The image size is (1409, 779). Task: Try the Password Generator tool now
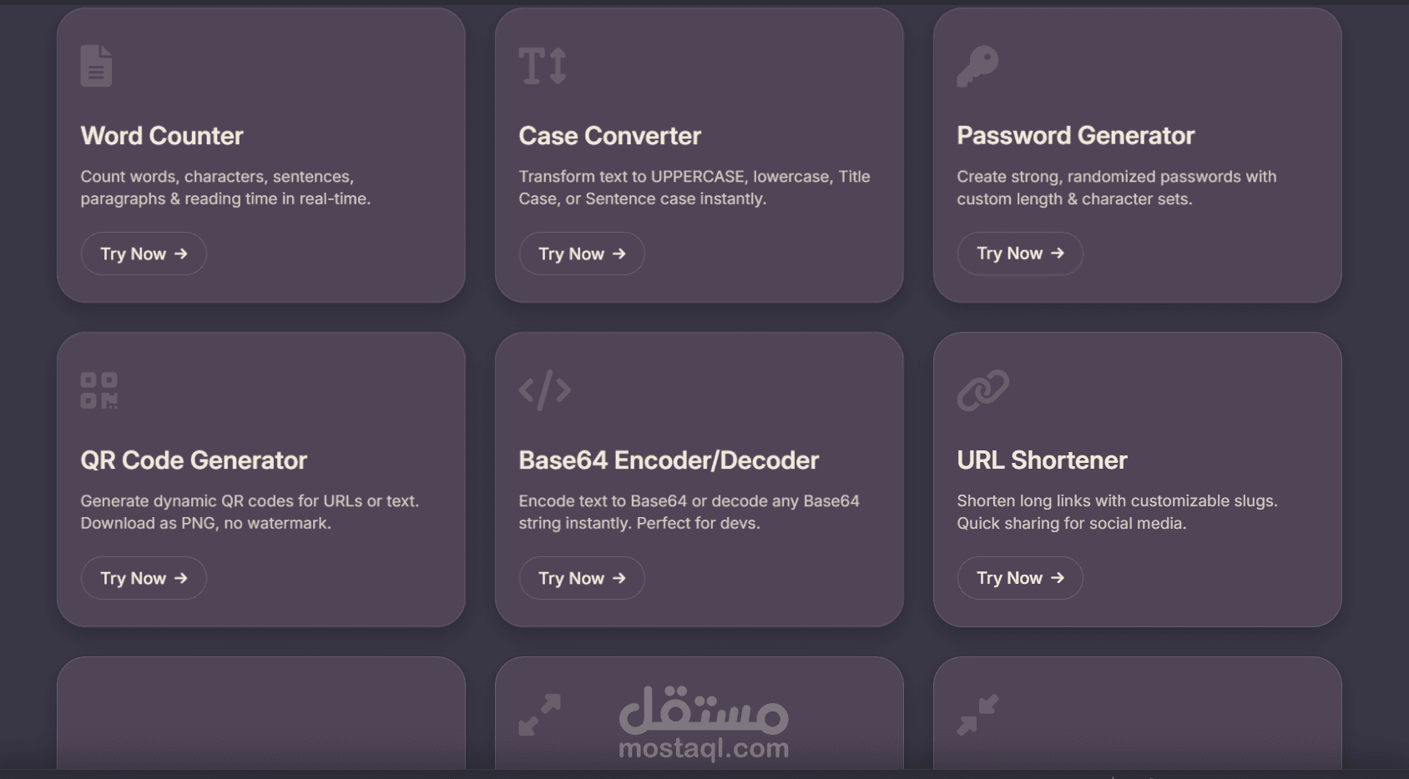pos(1020,254)
